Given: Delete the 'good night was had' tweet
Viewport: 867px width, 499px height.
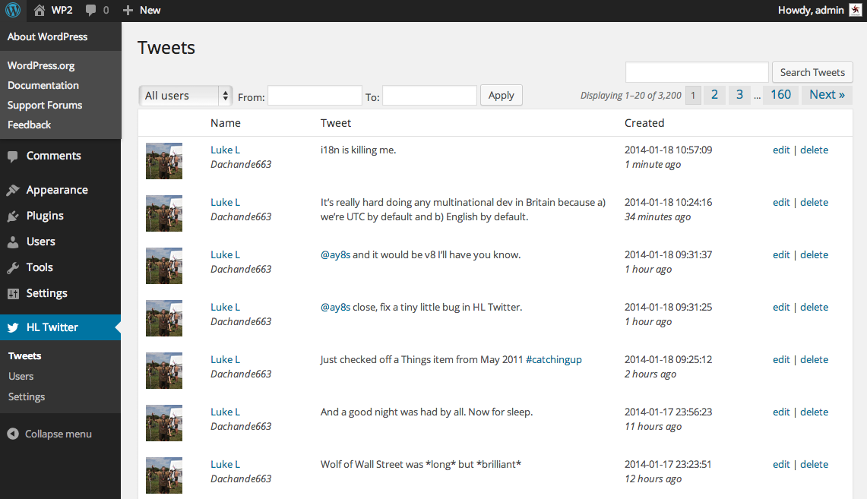Looking at the screenshot, I should coord(814,412).
